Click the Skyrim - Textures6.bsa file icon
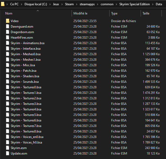 pyautogui.click(x=8, y=120)
